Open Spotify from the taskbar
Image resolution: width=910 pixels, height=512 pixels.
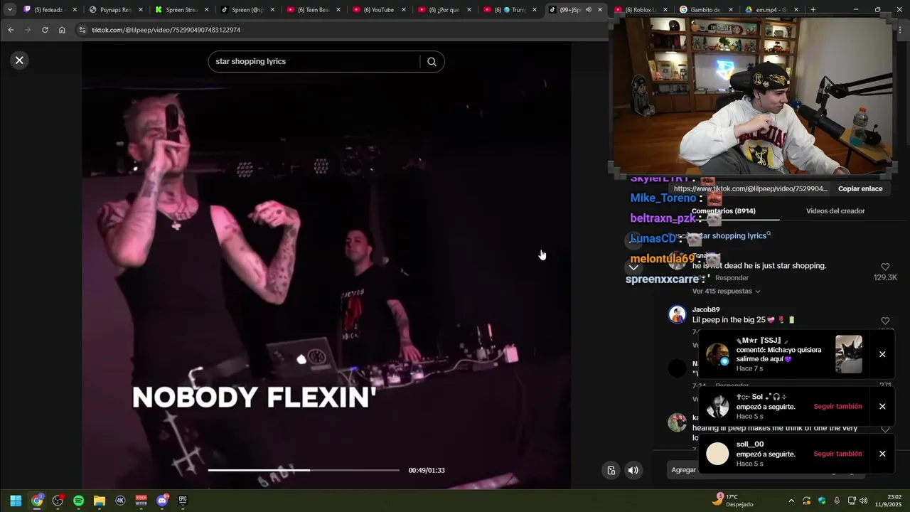click(x=78, y=501)
